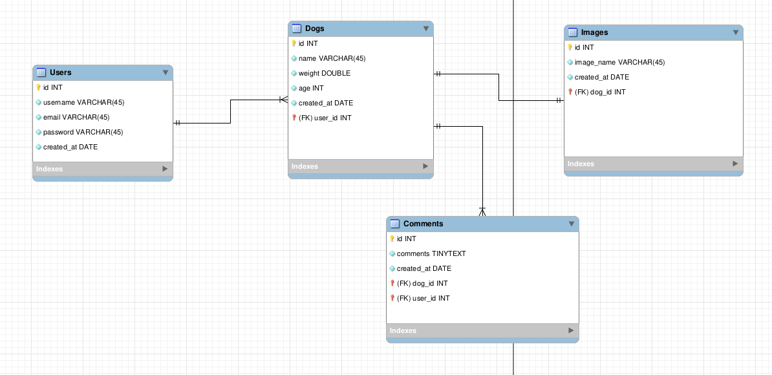Screen dimensions: 772x375
Task: Select the password VARCHAR(45) column
Action: [83, 132]
